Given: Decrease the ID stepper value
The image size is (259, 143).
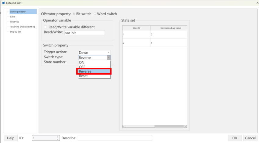Looking at the screenshot, I should point(57,139).
